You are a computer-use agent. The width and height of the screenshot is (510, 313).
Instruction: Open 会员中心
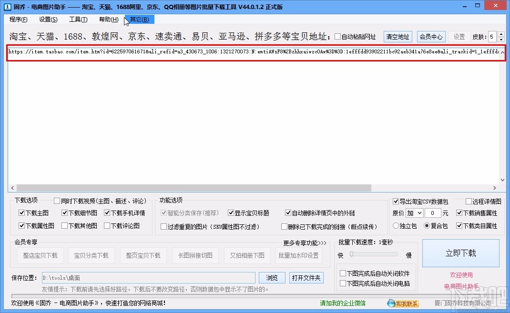click(431, 37)
